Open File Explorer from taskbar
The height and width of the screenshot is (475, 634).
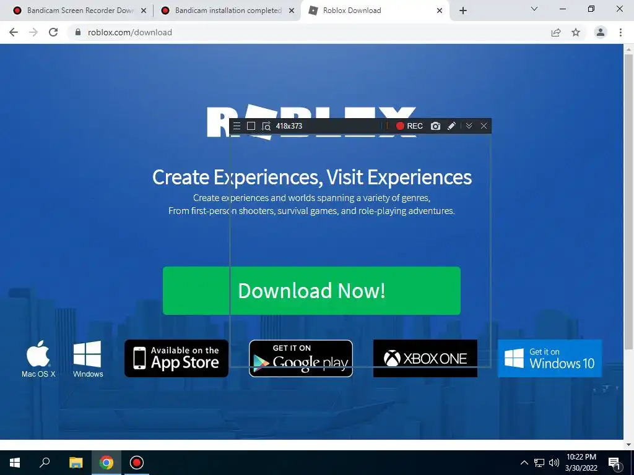[x=76, y=463]
